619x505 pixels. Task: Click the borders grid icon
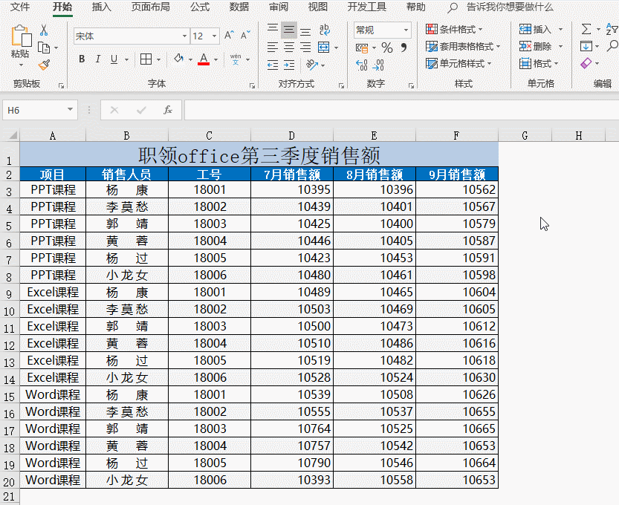pyautogui.click(x=146, y=59)
